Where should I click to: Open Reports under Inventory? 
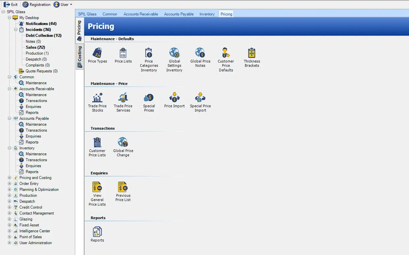point(32,172)
